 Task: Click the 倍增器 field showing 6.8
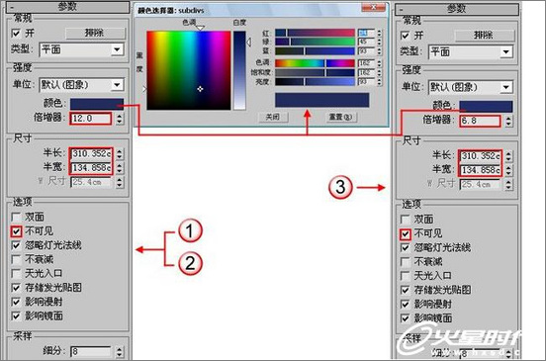(x=480, y=121)
